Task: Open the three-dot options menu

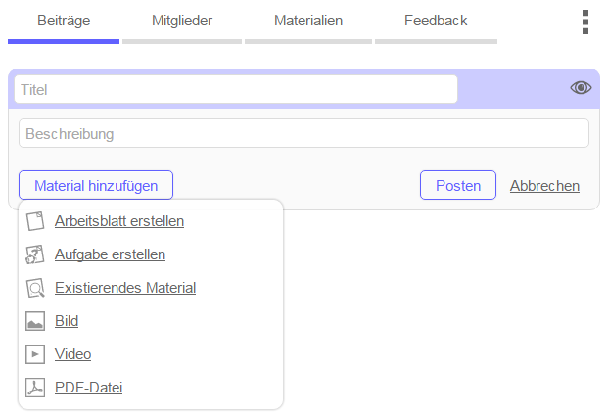Action: point(585,23)
